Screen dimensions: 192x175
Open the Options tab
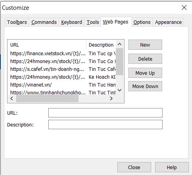coord(142,22)
